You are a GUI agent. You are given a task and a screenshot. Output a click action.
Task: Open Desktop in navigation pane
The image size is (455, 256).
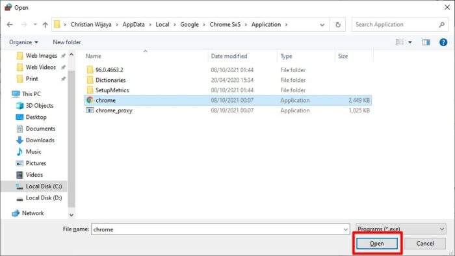(x=36, y=117)
